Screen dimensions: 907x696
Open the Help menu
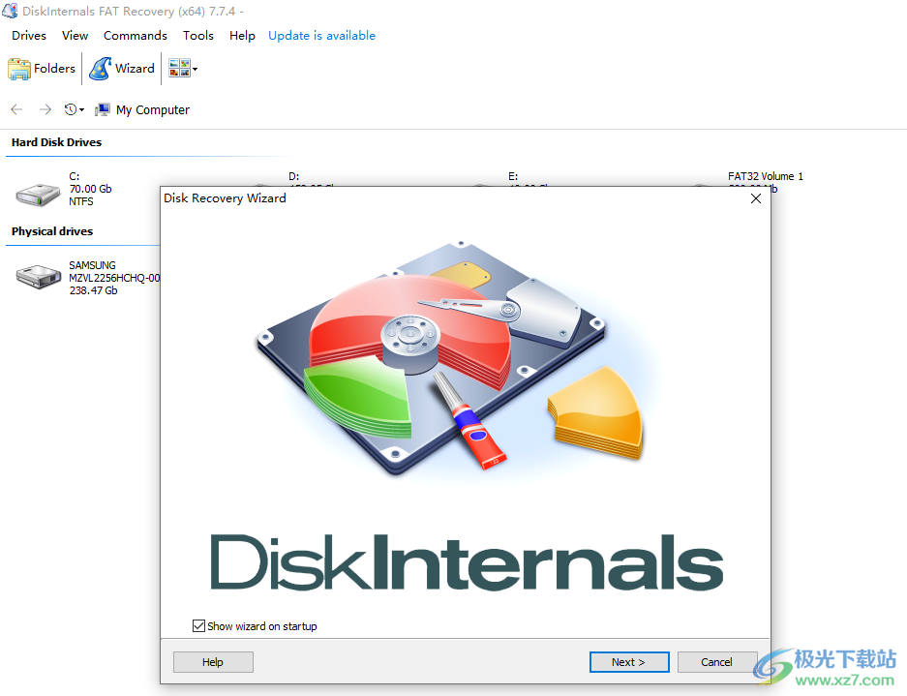[x=242, y=35]
